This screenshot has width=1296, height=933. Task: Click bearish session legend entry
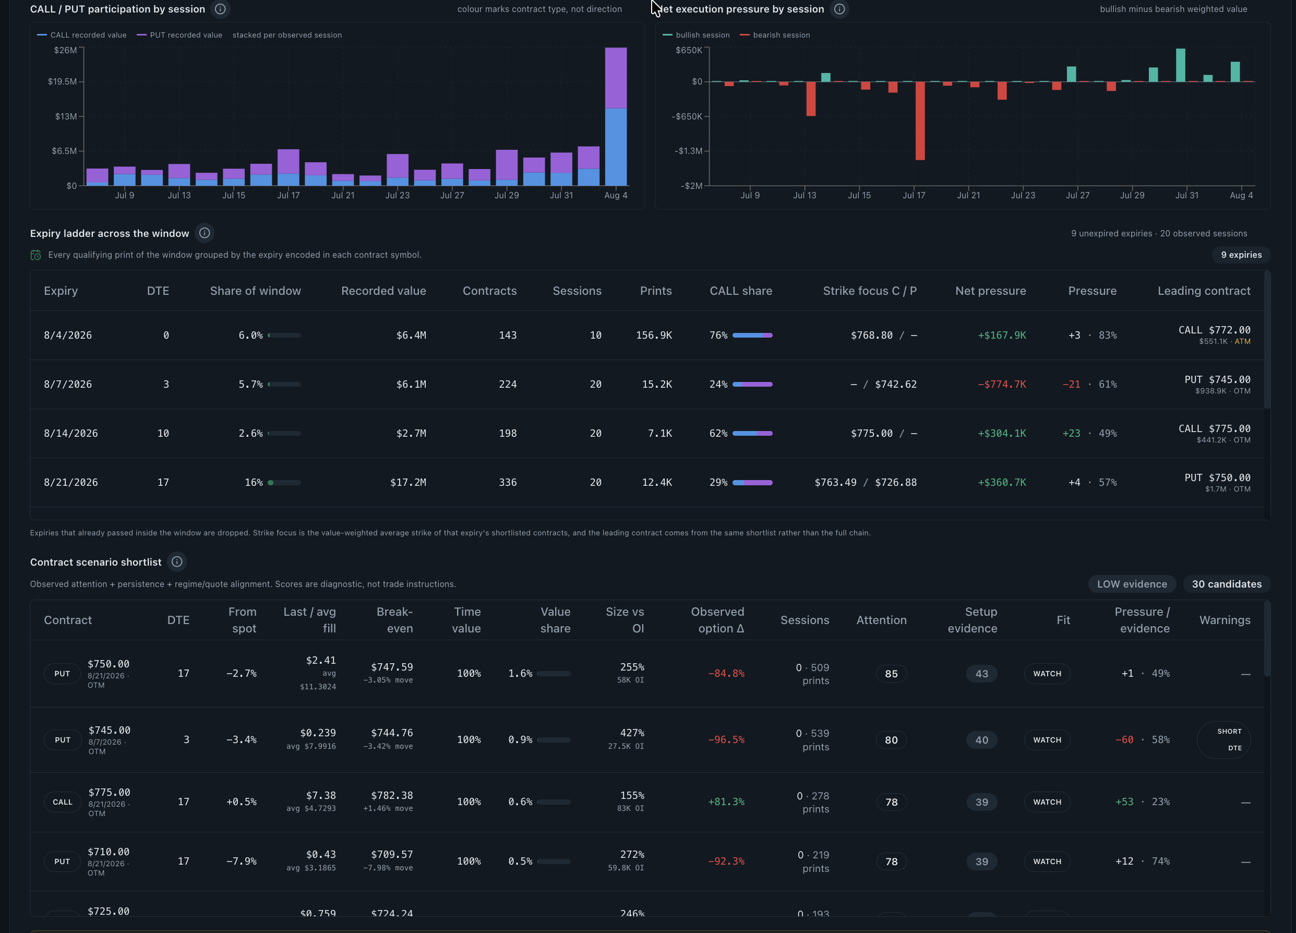pyautogui.click(x=775, y=35)
